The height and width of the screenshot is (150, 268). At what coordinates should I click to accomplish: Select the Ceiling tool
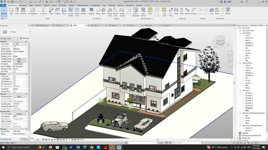(x=58, y=11)
